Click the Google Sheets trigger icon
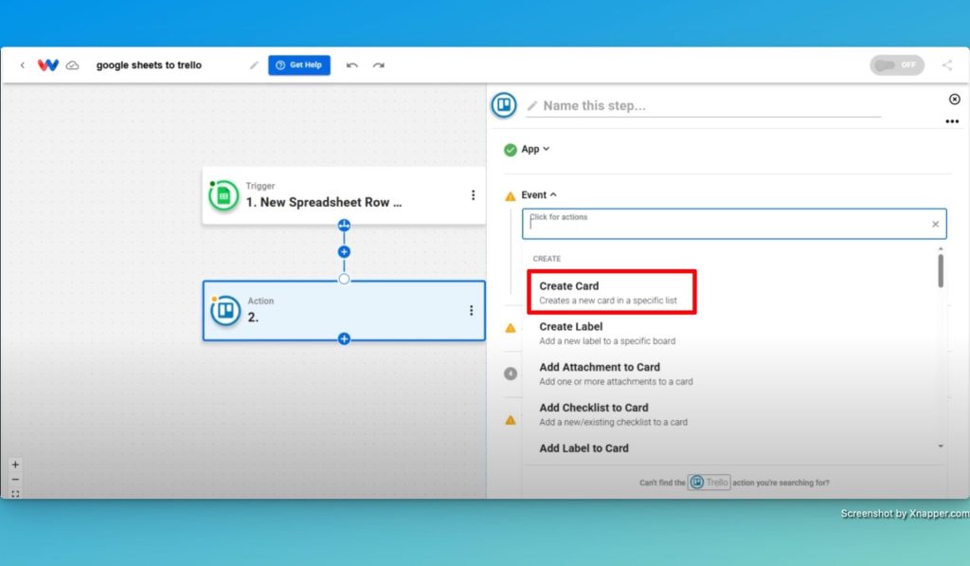 pos(224,195)
